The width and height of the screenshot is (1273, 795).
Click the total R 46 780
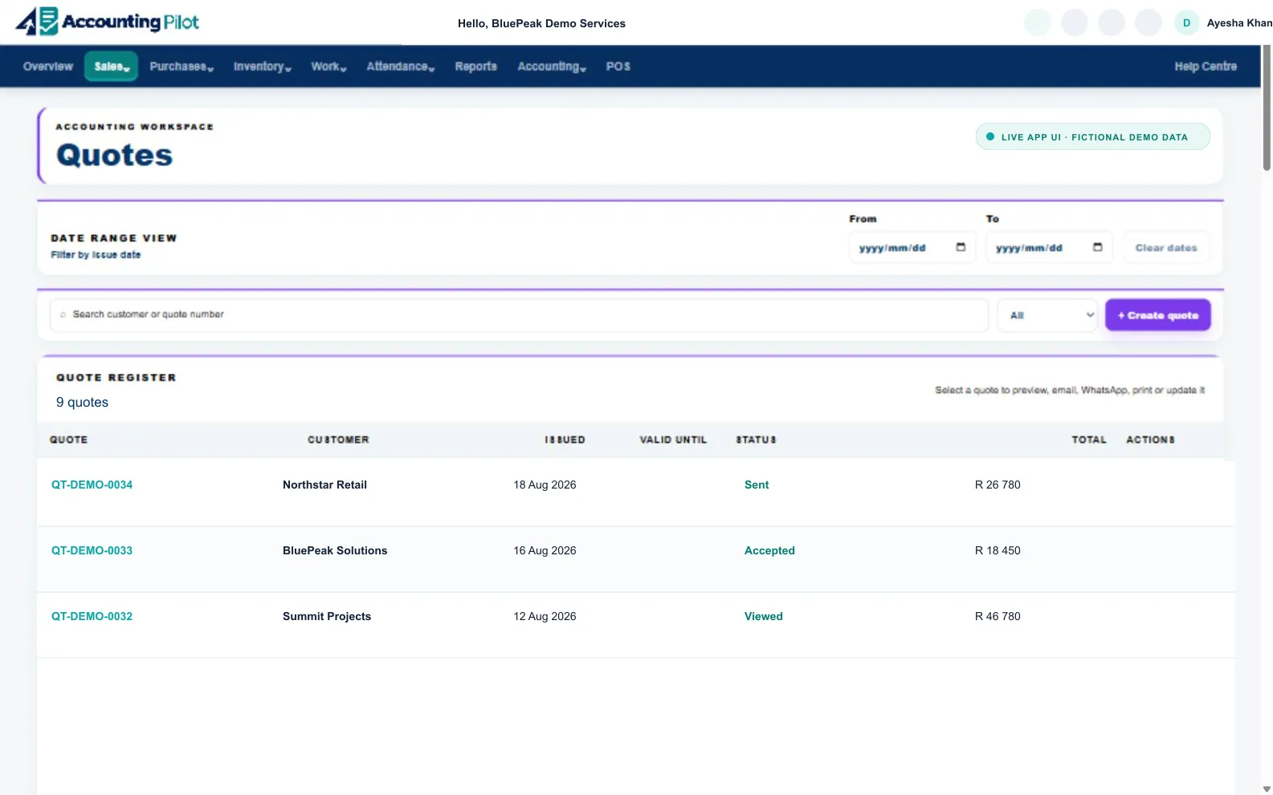[998, 616]
